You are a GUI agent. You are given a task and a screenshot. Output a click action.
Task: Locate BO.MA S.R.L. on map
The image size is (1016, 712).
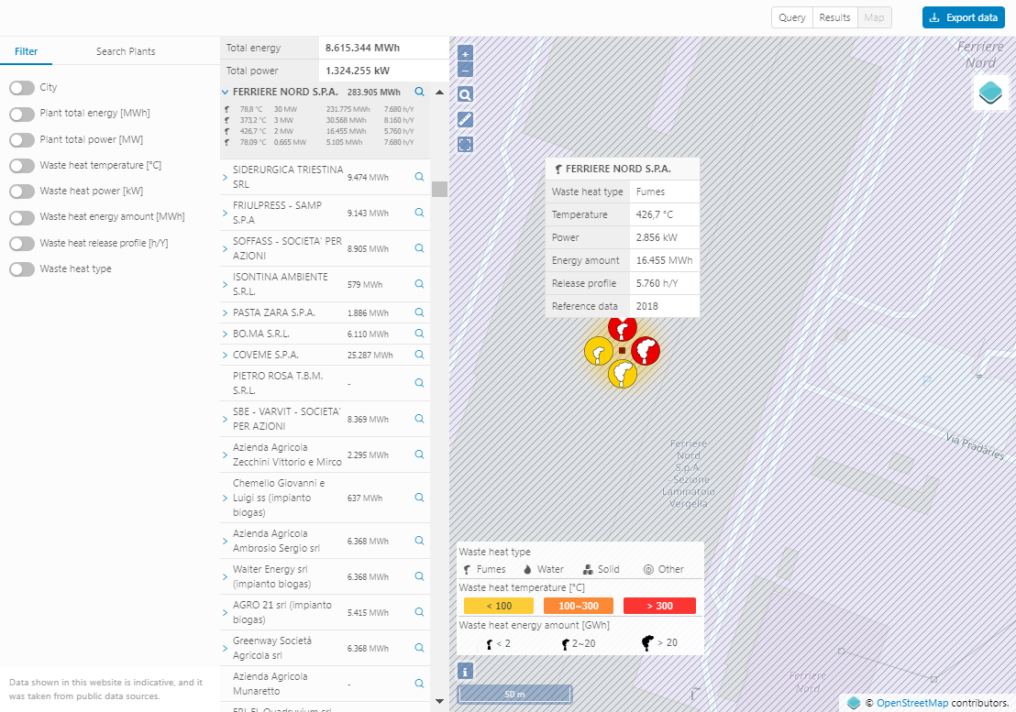pyautogui.click(x=419, y=334)
